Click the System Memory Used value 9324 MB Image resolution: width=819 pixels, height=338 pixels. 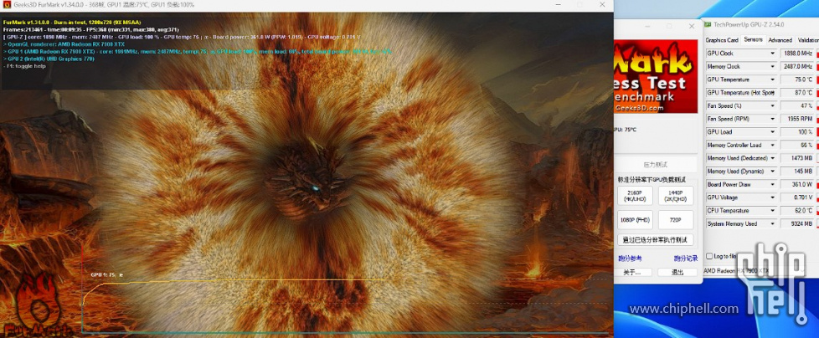coord(797,223)
